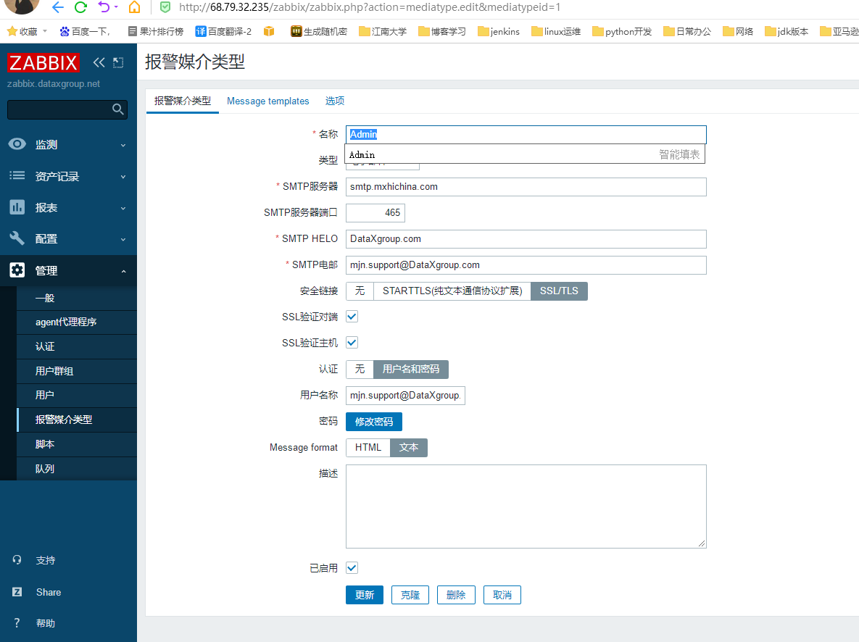Pick the Admin autofill suggestion

525,154
